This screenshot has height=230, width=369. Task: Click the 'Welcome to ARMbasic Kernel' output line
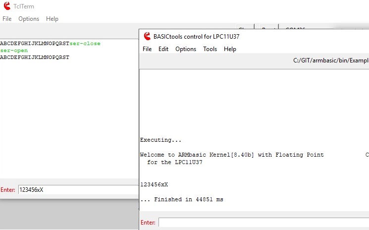click(232, 155)
